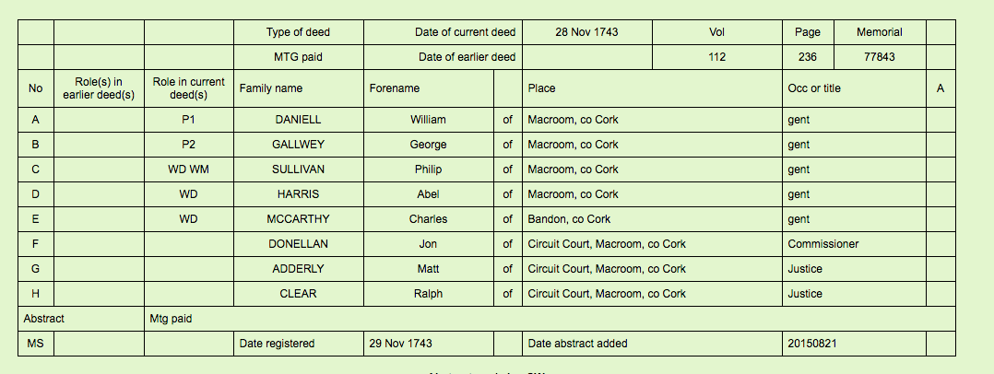Screen dimensions: 994x374
Task: Select the CLEAR family name cell
Action: click(x=298, y=294)
